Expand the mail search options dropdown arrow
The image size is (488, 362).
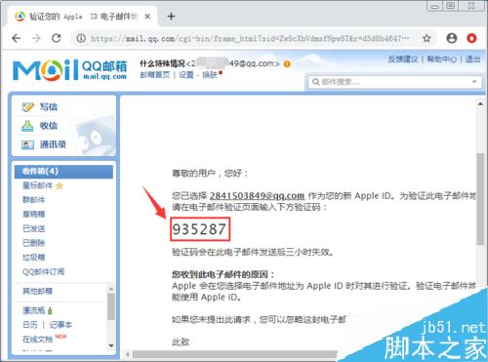[x=474, y=82]
